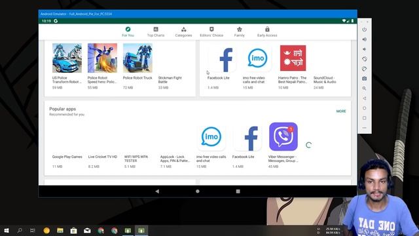419x236 pixels.
Task: Click the AppLock - Lock Apps title
Action: pyautogui.click(x=175, y=159)
